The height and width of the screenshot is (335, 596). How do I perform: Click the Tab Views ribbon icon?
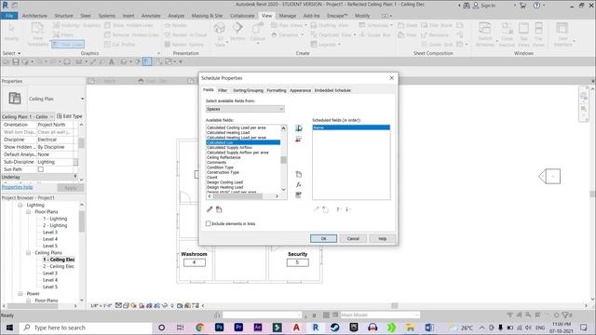[523, 34]
